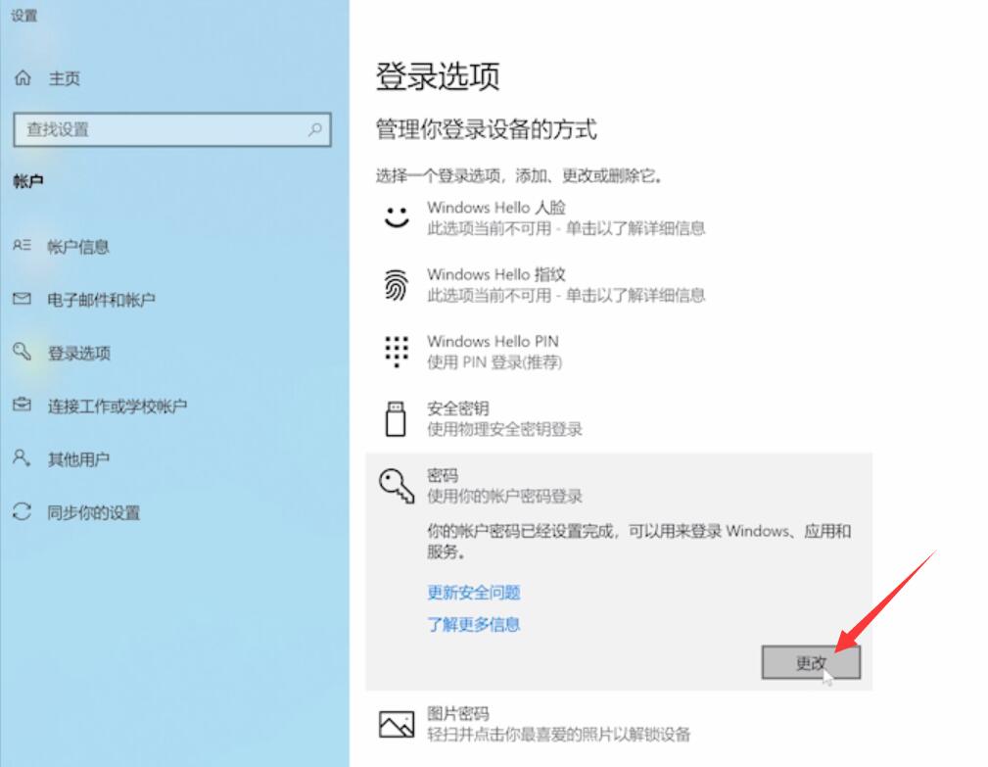Click the sync arrows icon

pos(23,511)
